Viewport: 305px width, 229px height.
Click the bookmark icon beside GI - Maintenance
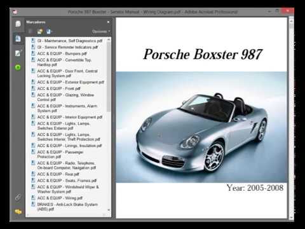pos(33,40)
